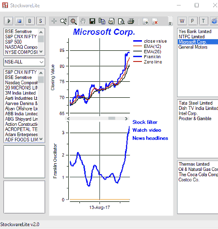Select Aarti Industries in the stock list

coord(21,98)
